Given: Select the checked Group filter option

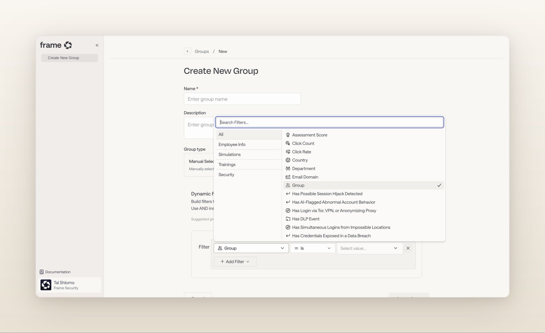Looking at the screenshot, I should point(364,185).
